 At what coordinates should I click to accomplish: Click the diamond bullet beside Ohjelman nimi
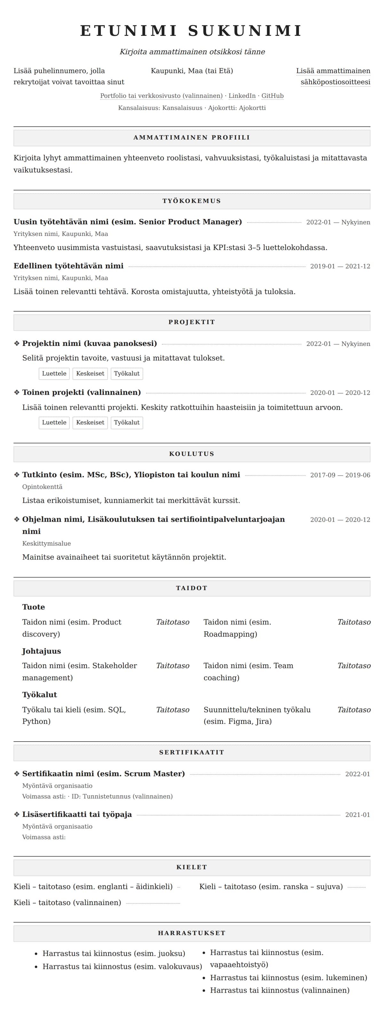(17, 519)
